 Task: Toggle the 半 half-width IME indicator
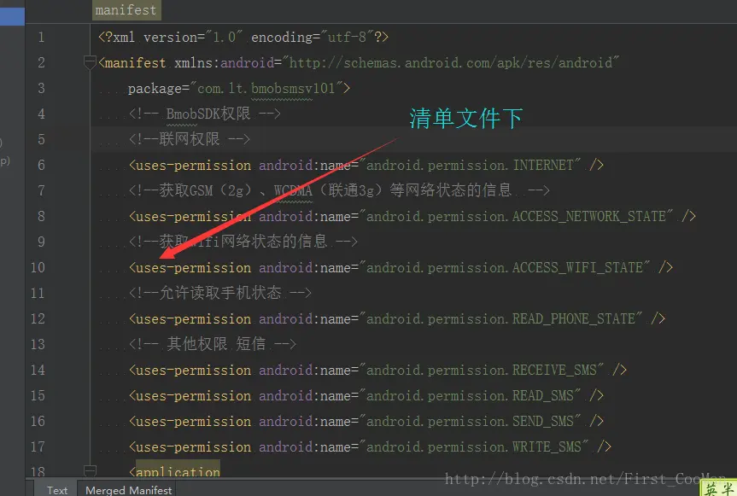coord(728,489)
